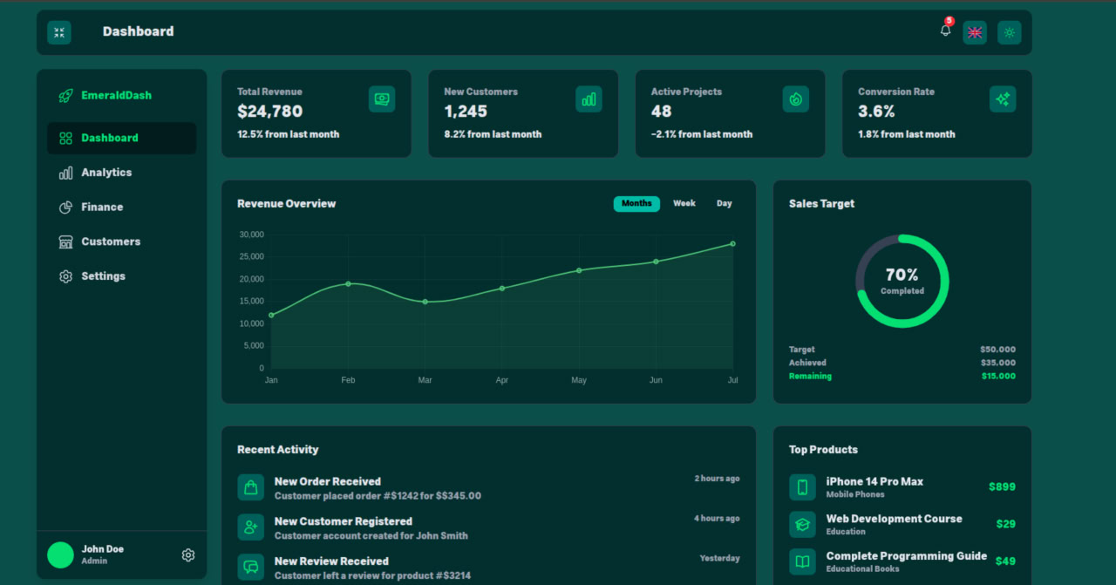The image size is (1116, 585).
Task: Click the Conversion Rate sparkle icon
Action: tap(1003, 99)
